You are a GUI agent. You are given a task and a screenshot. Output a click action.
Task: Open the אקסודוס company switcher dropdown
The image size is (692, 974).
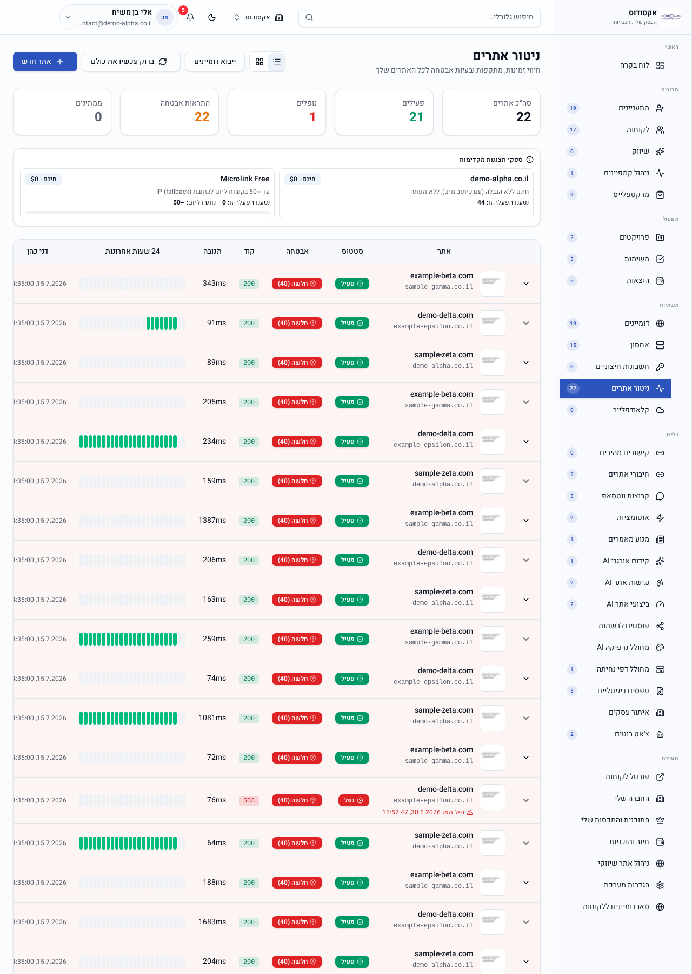pyautogui.click(x=258, y=17)
